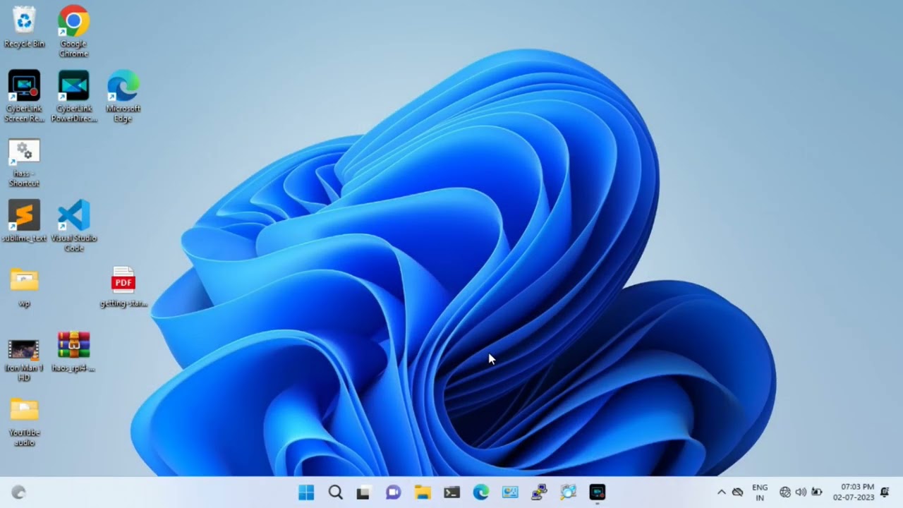The image size is (903, 508).
Task: Open File Explorer from taskbar
Action: 423,492
